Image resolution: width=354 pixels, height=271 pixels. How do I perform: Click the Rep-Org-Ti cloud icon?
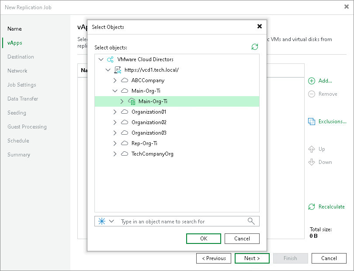pyautogui.click(x=125, y=143)
